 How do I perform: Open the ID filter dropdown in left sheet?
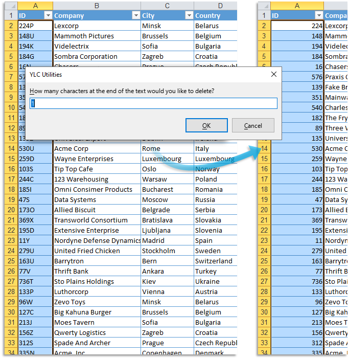pos(48,15)
